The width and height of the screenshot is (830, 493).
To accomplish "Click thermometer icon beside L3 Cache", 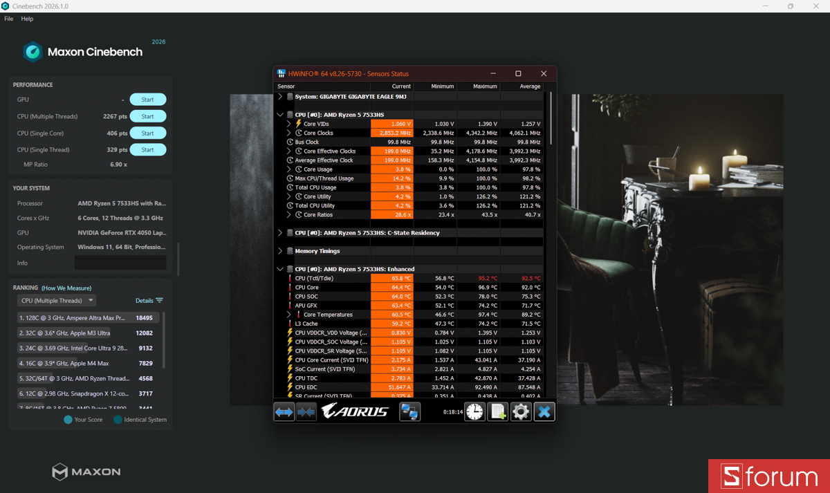I will [290, 324].
